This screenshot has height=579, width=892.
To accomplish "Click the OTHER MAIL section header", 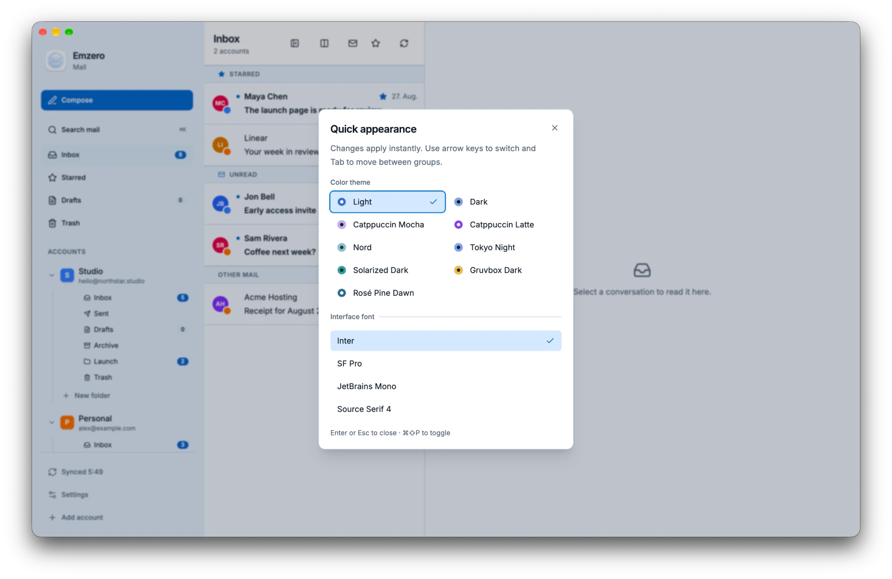I will point(262,275).
